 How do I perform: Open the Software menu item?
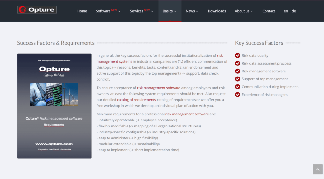pos(103,11)
